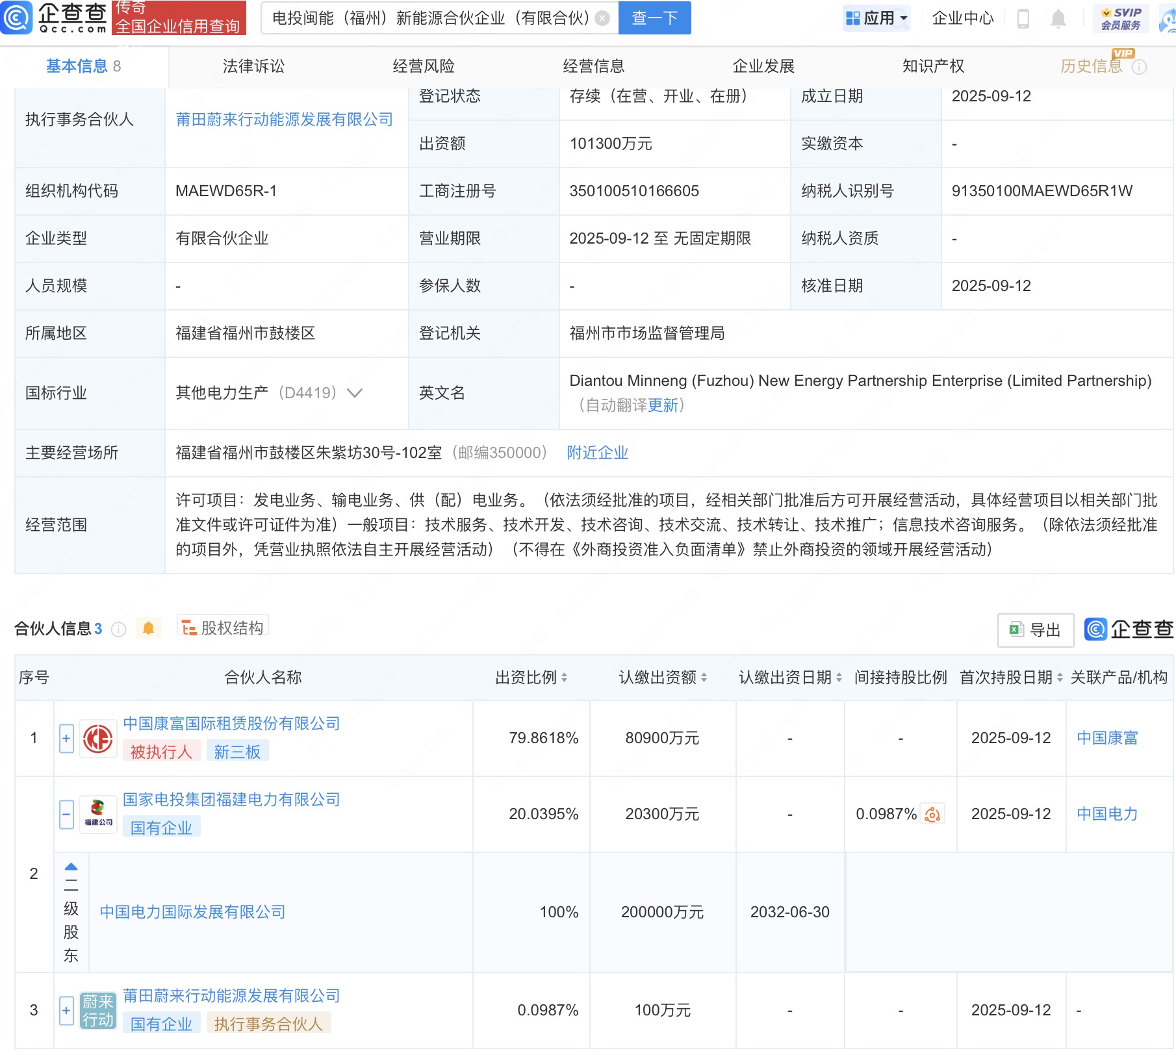Click the Qichacha watermark logo near 导出
The width and height of the screenshot is (1176, 1055).
coord(1129,629)
